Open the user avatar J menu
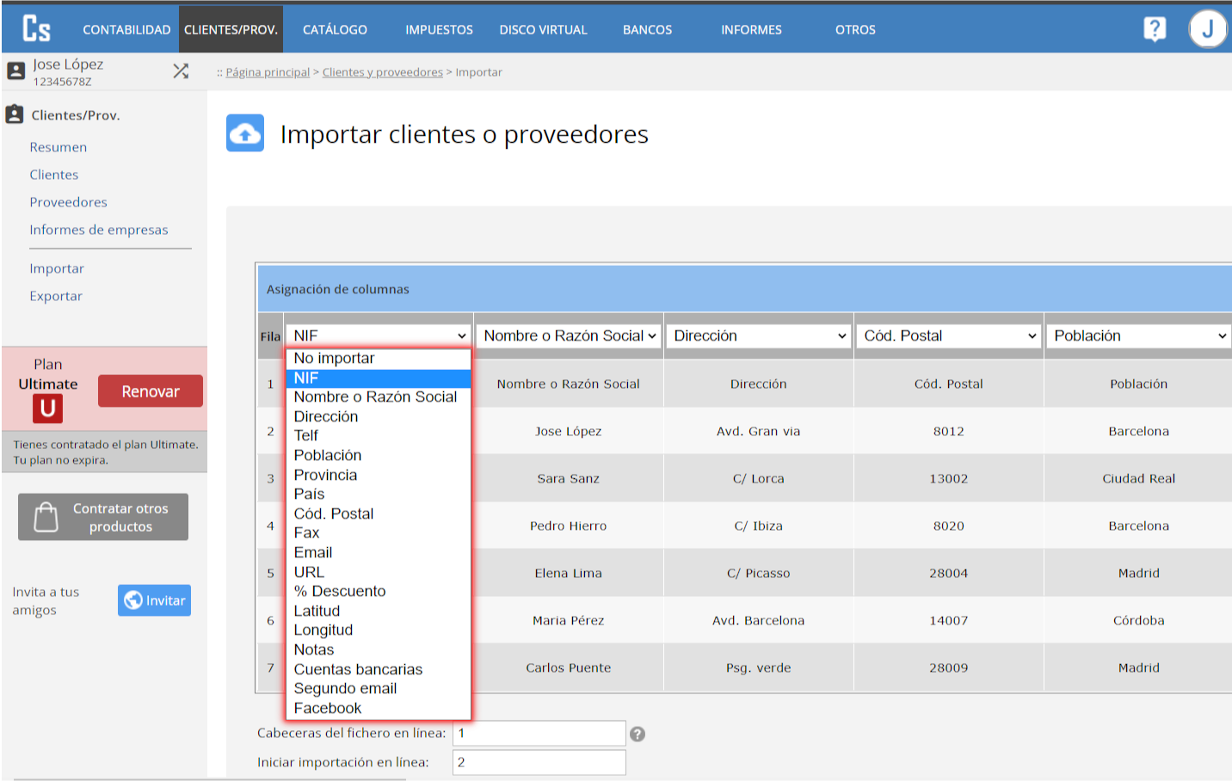The width and height of the screenshot is (1232, 781). [1208, 29]
